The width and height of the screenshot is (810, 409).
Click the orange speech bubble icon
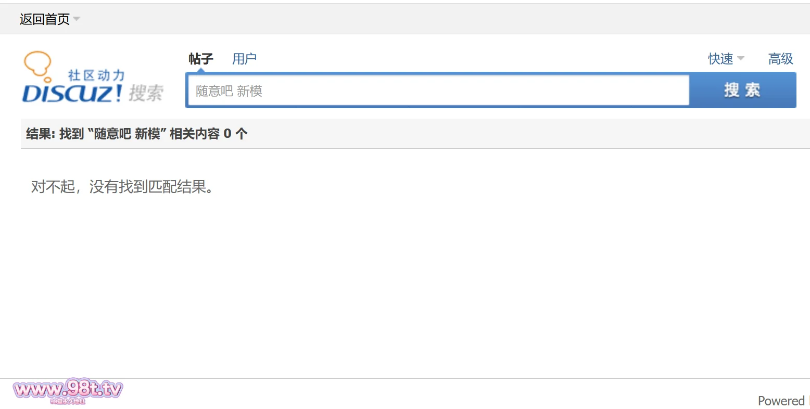point(37,63)
